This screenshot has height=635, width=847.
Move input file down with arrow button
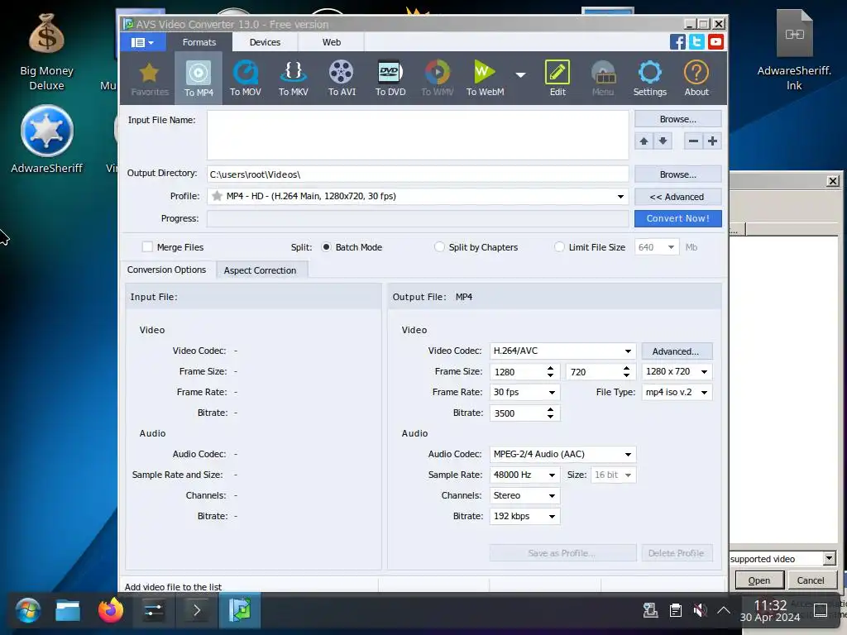[663, 141]
